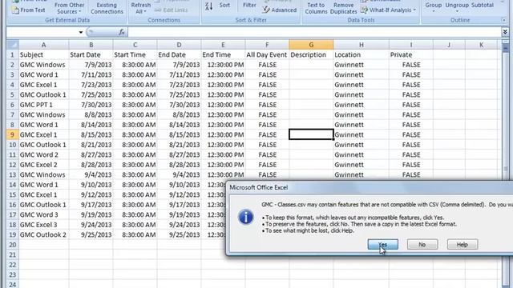Select End Date cell 9/25/2013
The width and height of the screenshot is (513, 288).
click(x=179, y=234)
